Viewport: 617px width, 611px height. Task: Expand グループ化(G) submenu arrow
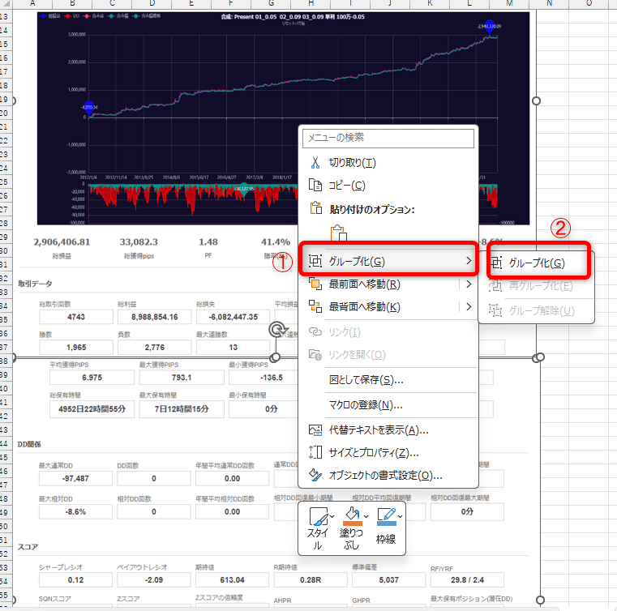click(x=469, y=261)
